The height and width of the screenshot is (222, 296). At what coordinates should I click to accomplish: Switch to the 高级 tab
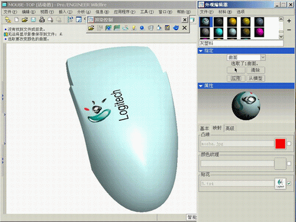coord(230,128)
